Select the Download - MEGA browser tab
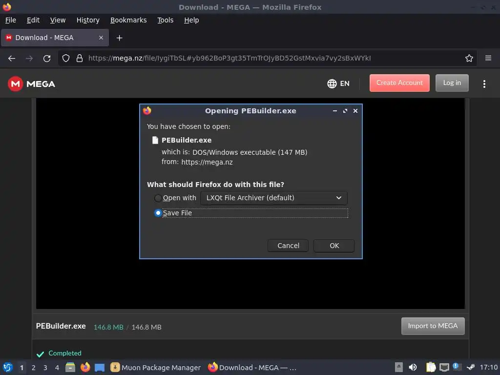500x375 pixels. click(x=55, y=38)
